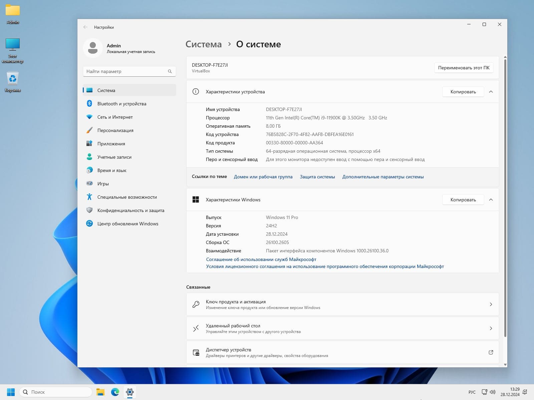The width and height of the screenshot is (534, 400).
Task: Open Сеть и Интернет settings page
Action: (129, 117)
